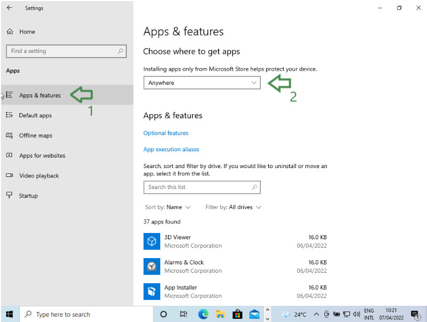The image size is (427, 322).
Task: Click the battery tray icon
Action: 336,314
